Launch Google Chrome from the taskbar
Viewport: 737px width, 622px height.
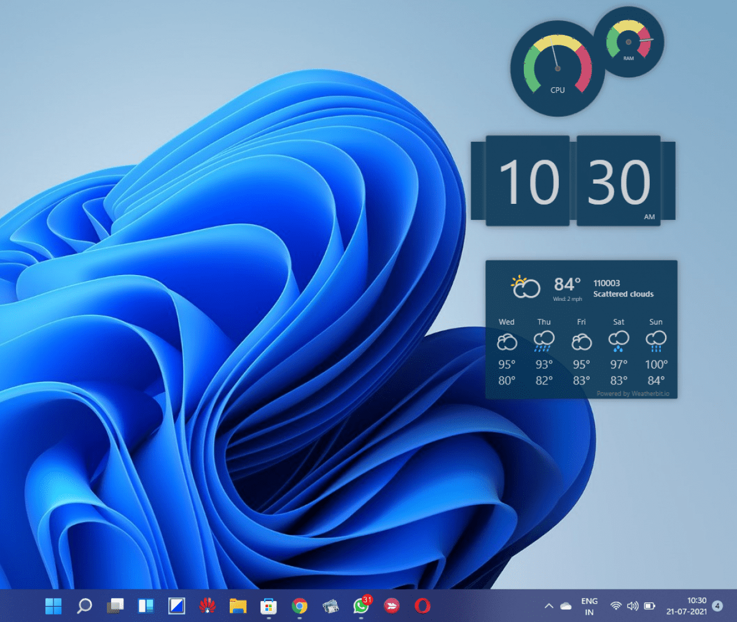pyautogui.click(x=299, y=606)
